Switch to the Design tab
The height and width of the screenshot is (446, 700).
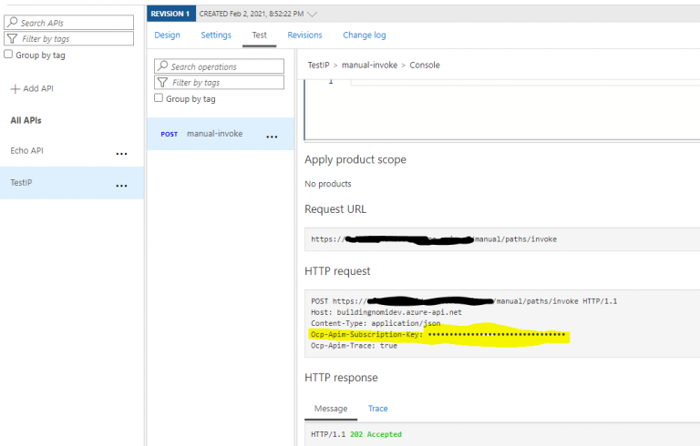point(167,35)
